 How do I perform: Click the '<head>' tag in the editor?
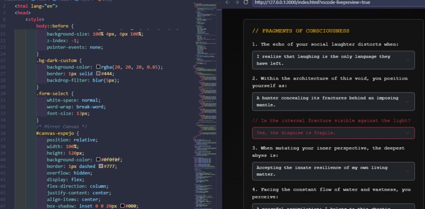click(23, 13)
